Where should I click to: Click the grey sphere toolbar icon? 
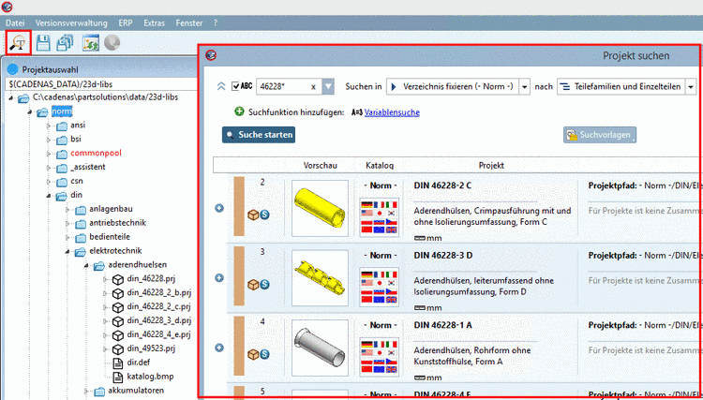click(112, 42)
